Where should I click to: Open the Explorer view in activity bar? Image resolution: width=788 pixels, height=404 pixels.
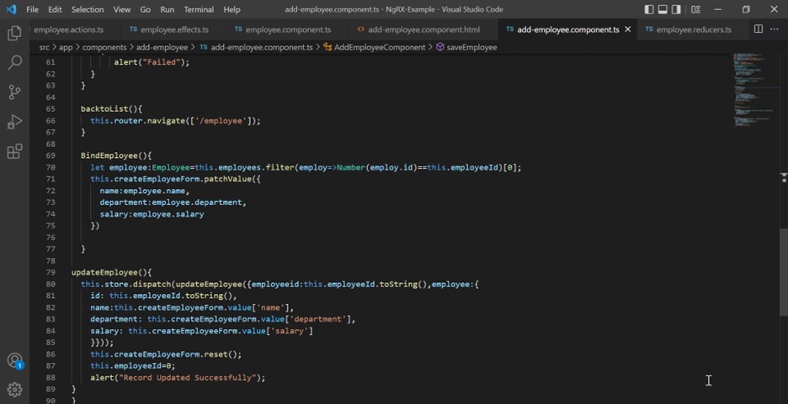click(14, 34)
